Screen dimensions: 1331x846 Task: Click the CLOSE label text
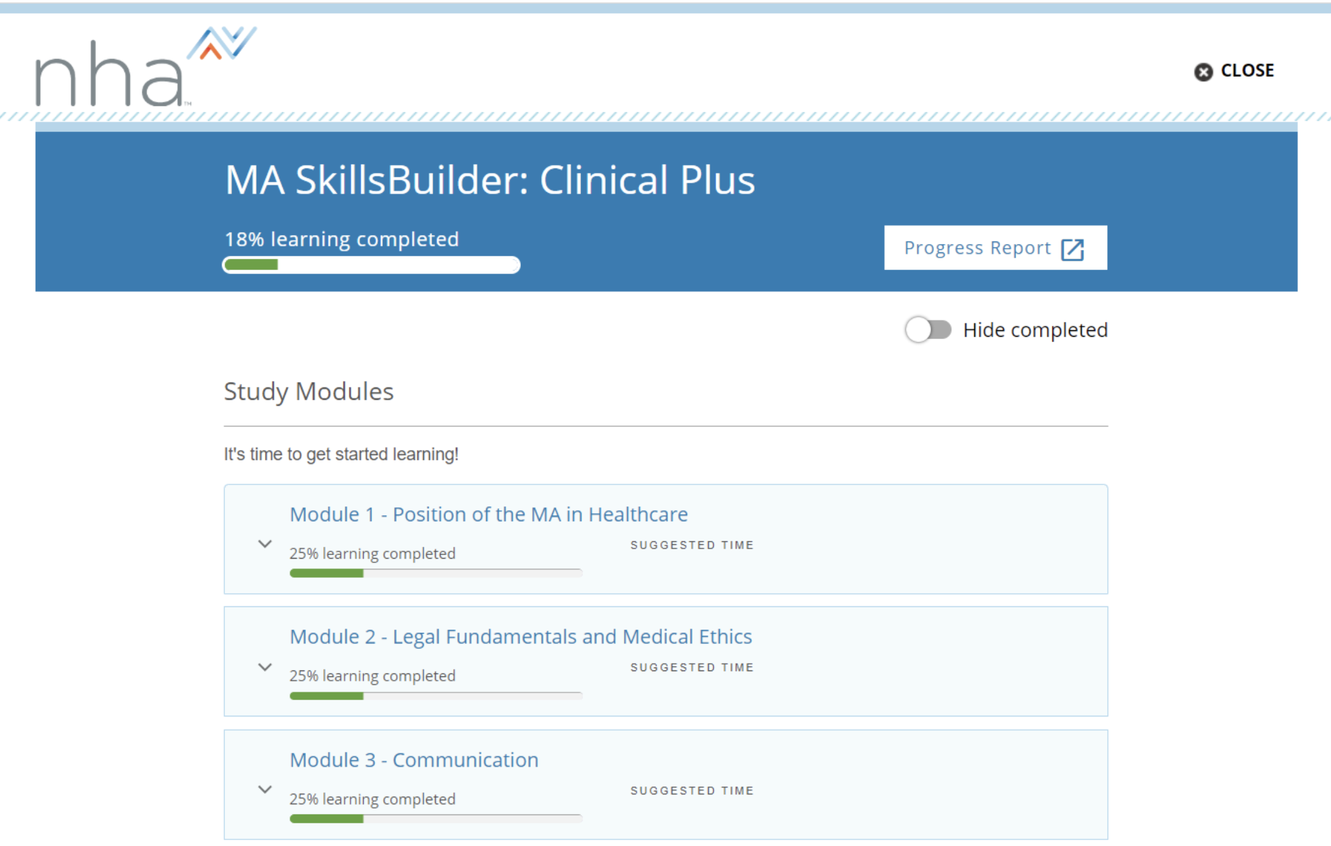pos(1247,70)
